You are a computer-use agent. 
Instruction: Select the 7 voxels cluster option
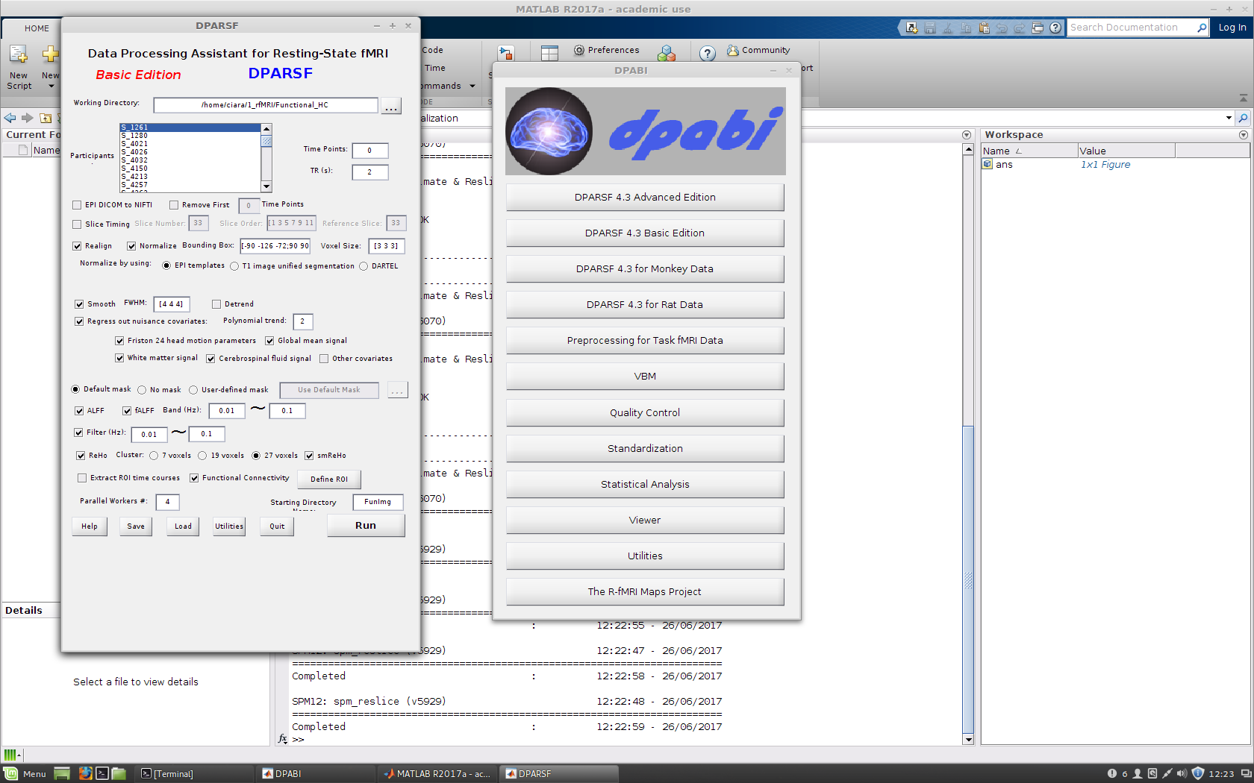coord(154,456)
